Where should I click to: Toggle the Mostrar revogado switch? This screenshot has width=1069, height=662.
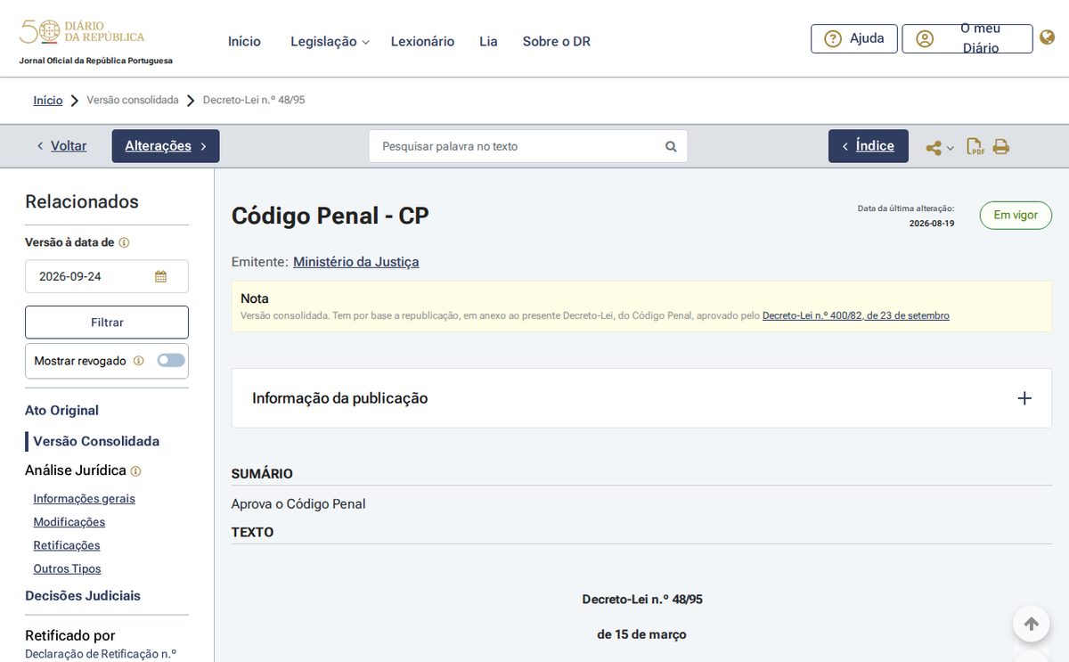click(171, 360)
